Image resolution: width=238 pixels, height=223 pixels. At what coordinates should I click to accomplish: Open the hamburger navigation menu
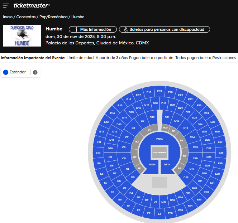point(6,6)
